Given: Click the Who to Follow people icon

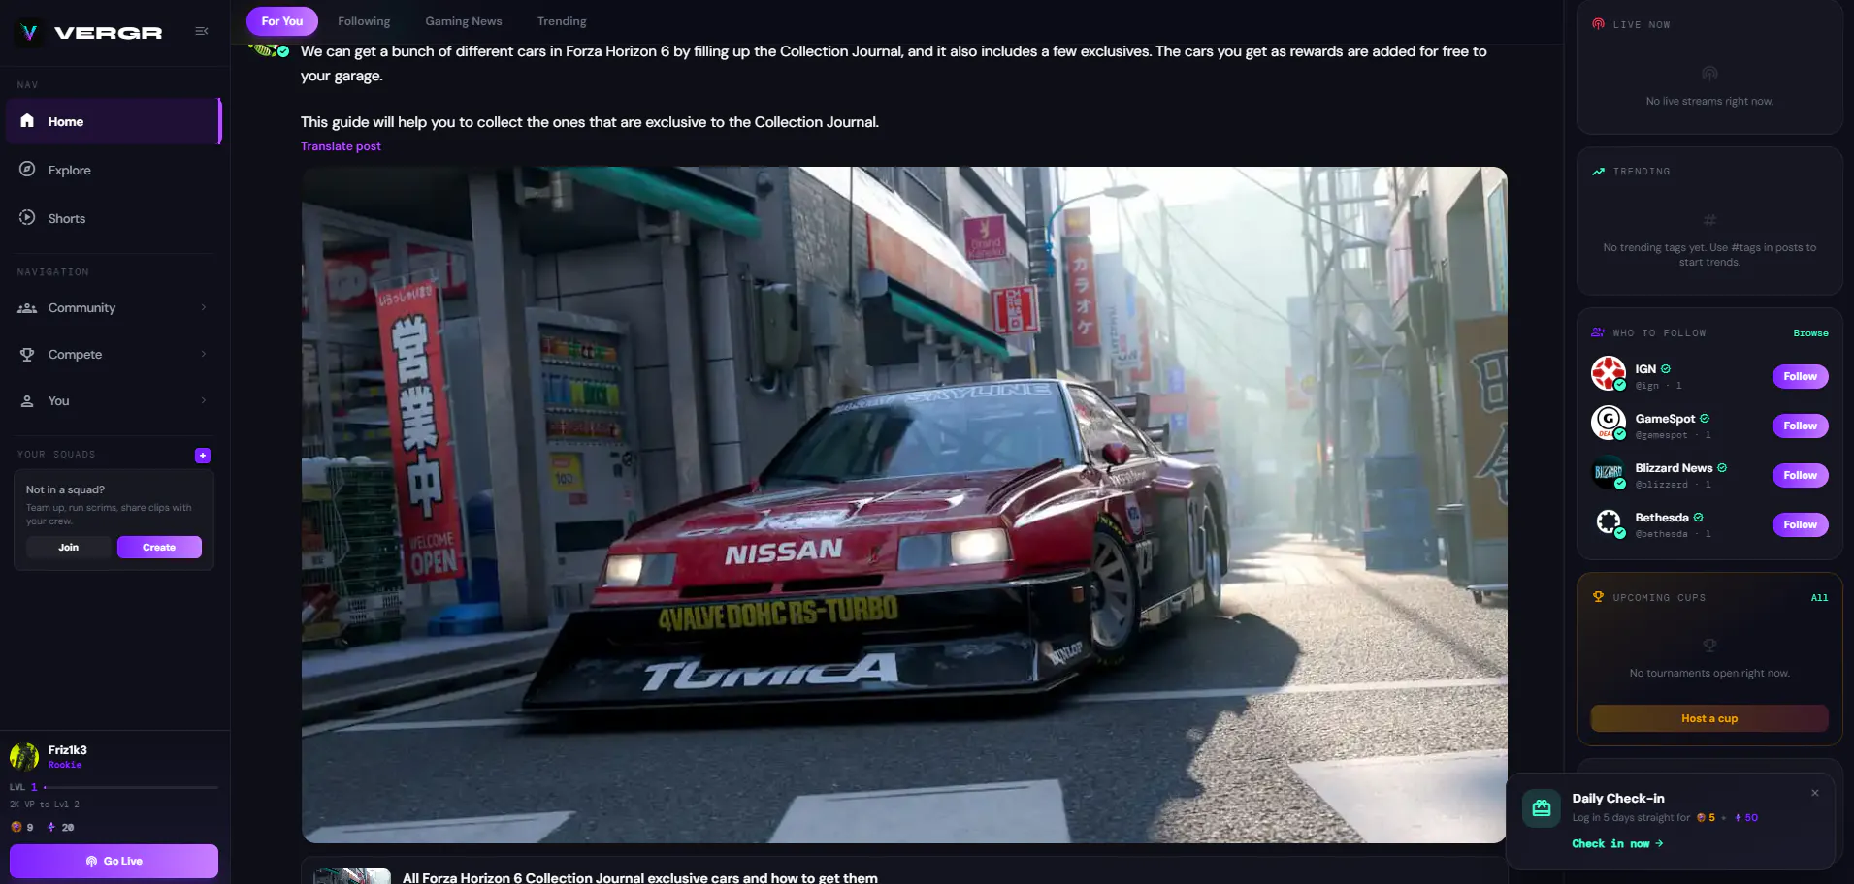Looking at the screenshot, I should pos(1598,332).
